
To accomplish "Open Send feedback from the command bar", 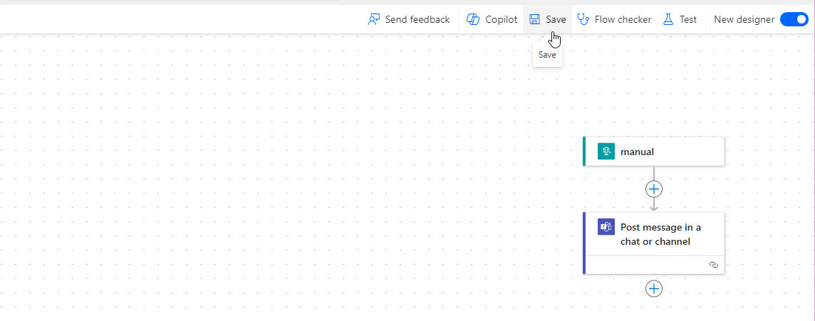I will [417, 19].
